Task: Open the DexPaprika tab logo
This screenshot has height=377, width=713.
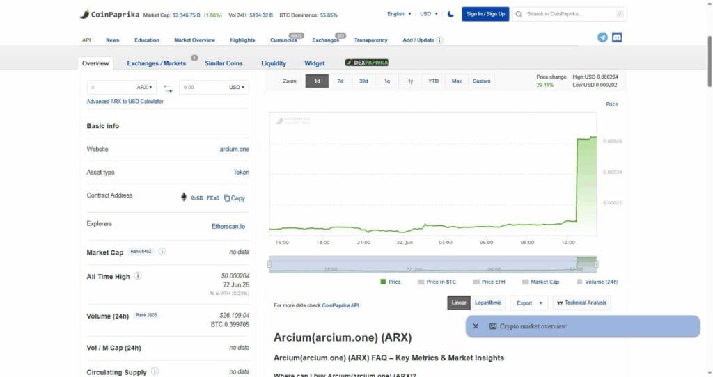Action: 366,63
